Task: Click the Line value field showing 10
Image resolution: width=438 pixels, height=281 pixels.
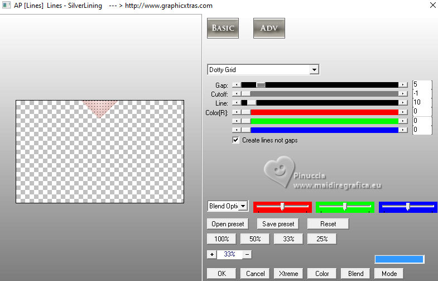Action: click(422, 102)
